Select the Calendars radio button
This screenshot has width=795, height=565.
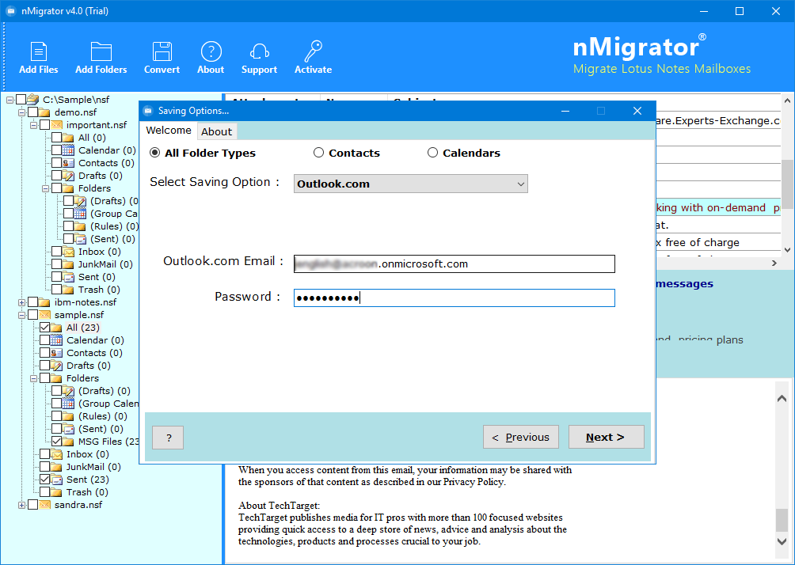(x=432, y=153)
